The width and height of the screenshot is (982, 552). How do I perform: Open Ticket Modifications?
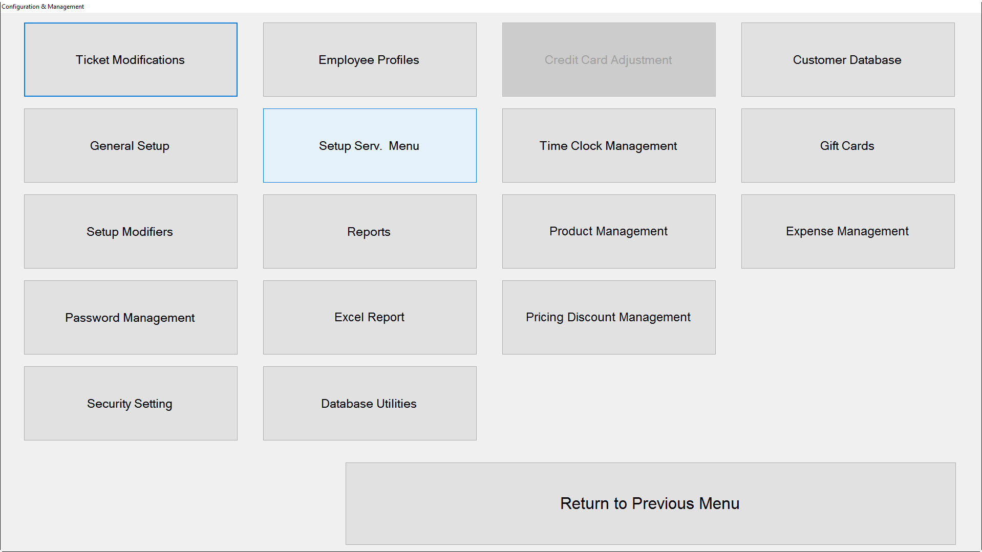click(x=131, y=59)
